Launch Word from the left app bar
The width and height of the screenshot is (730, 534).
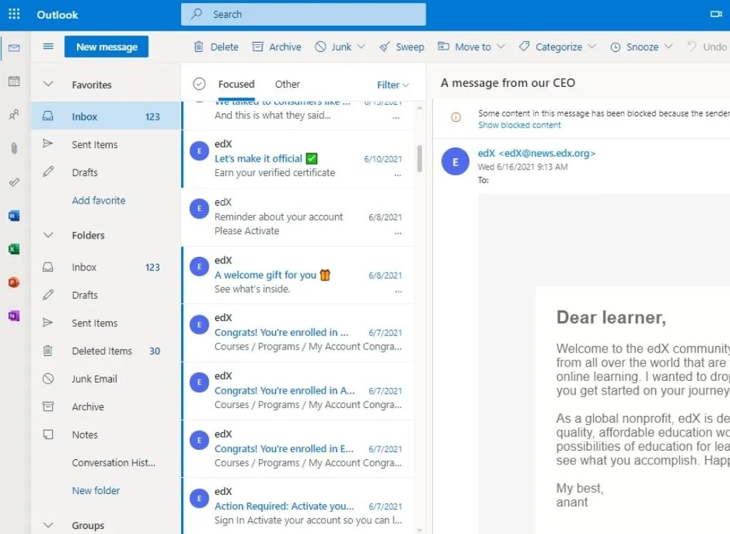point(14,215)
